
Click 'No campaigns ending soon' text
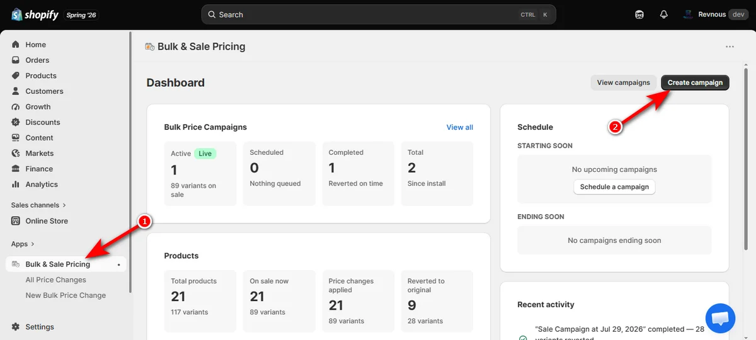point(614,241)
